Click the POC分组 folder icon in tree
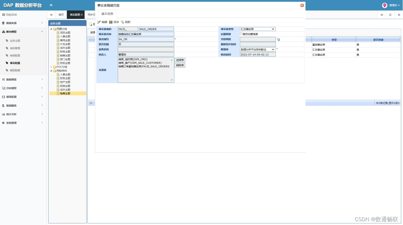Viewport: 403px width, 225px height. [x=55, y=67]
